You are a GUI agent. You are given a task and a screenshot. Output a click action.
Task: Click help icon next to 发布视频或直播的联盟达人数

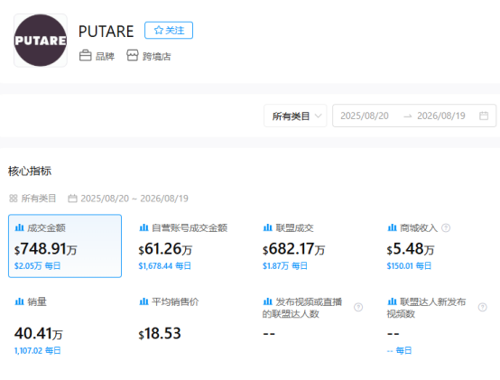[358, 307]
